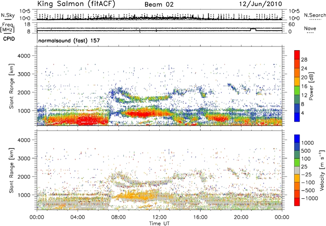The width and height of the screenshot is (326, 226).
Task: Click the yellow 16-20 dB power colorbar segment
Action: [297, 82]
